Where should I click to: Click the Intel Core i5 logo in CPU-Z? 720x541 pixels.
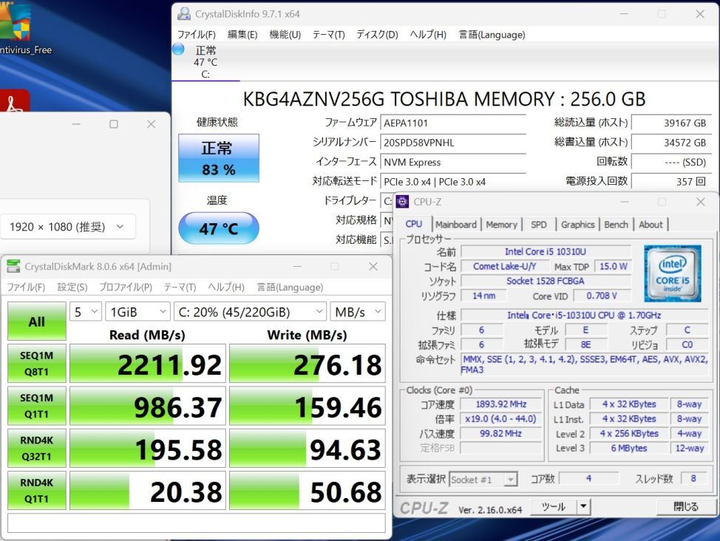click(672, 275)
